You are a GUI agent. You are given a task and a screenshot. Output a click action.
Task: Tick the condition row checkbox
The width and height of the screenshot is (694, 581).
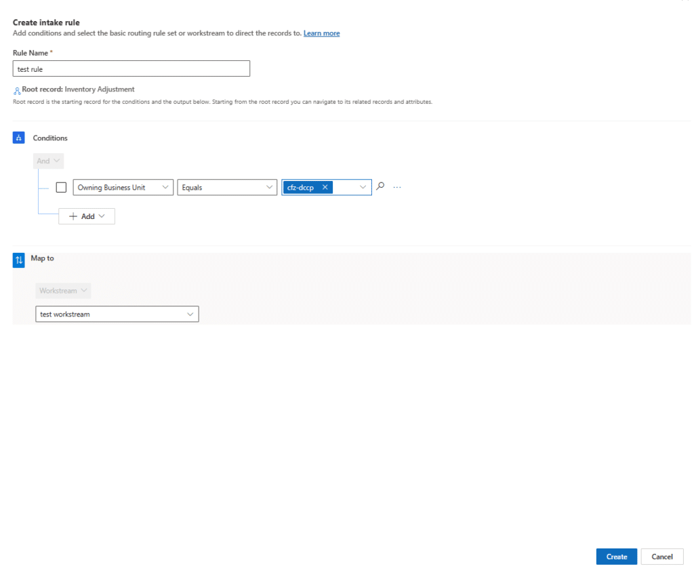(61, 187)
